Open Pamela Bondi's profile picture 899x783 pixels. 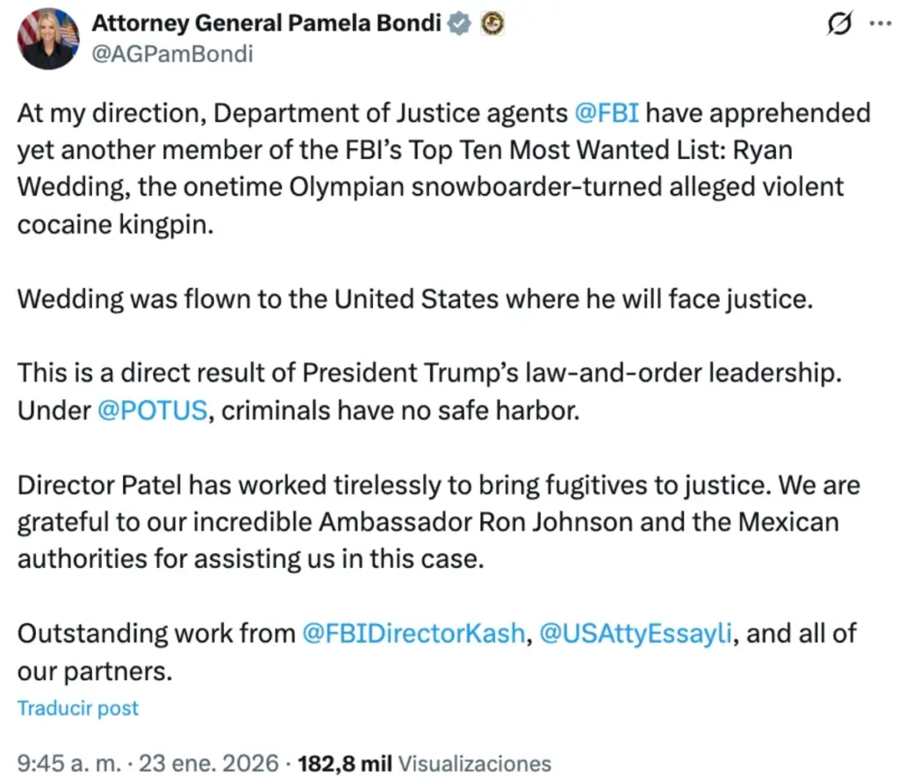tap(48, 39)
